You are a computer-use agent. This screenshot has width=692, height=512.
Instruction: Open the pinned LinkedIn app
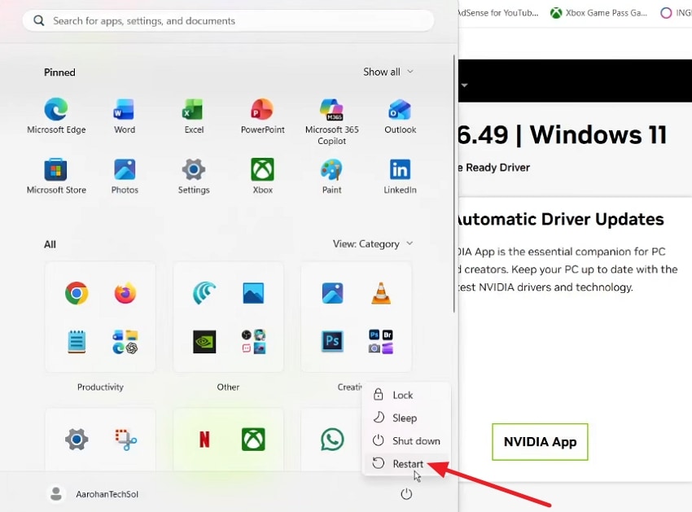pyautogui.click(x=401, y=176)
